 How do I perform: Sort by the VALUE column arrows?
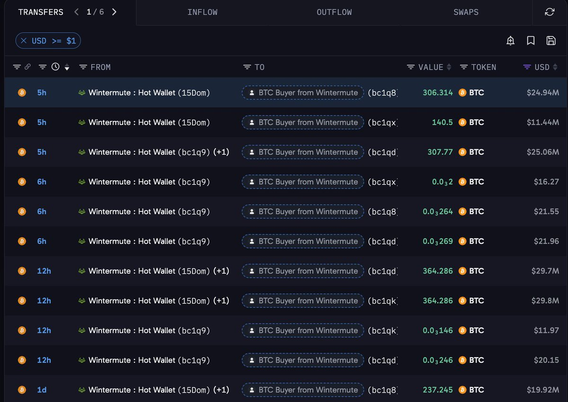pyautogui.click(x=449, y=67)
